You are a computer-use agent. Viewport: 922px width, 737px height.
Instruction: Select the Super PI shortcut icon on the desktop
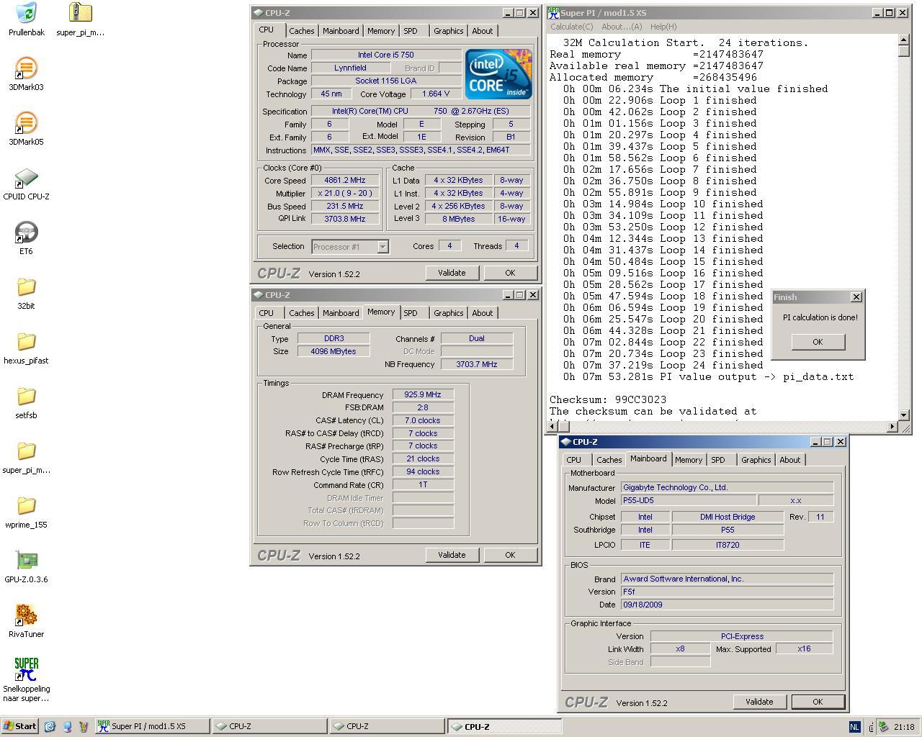pos(26,669)
